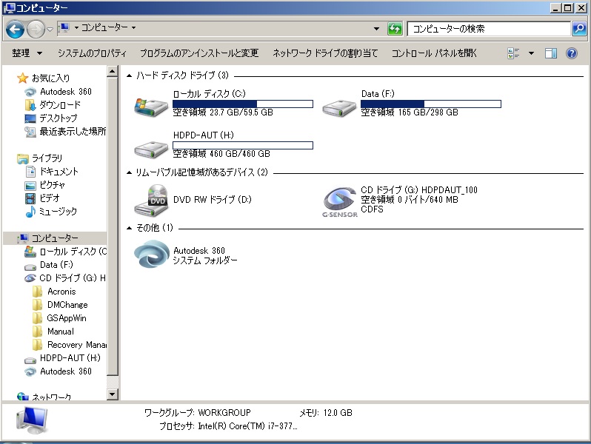This screenshot has height=444, width=591.
Task: Open the 整理 menu
Action: tap(27, 53)
